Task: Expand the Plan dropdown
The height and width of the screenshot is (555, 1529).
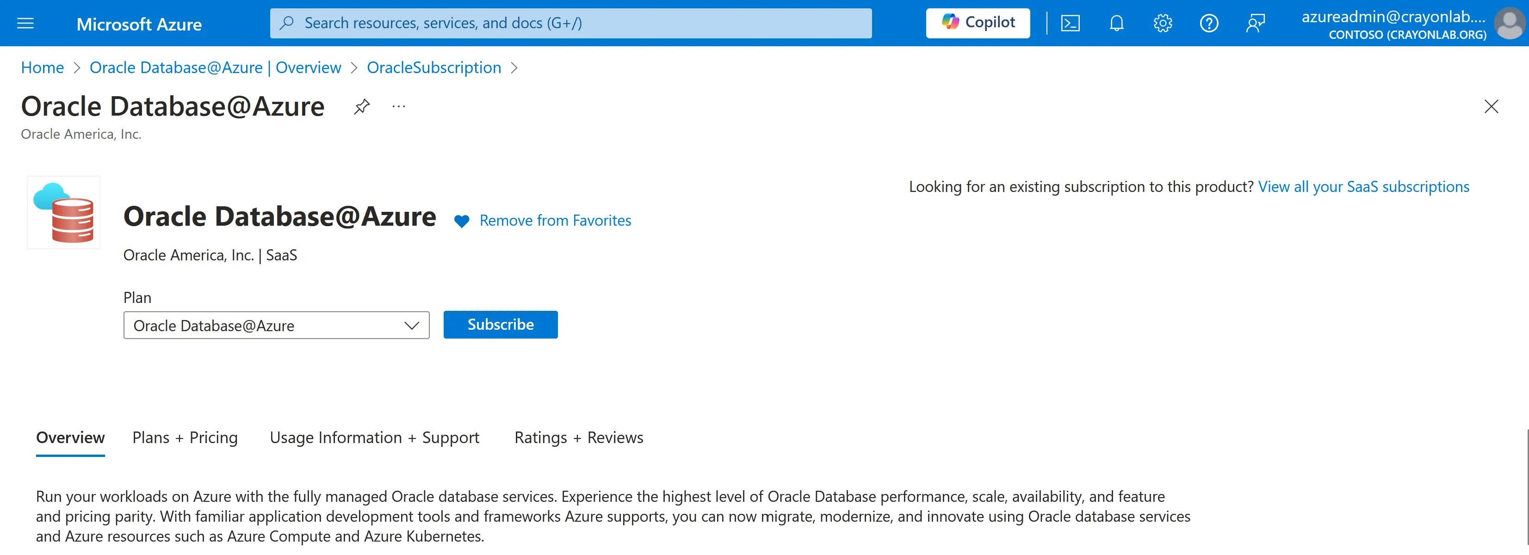Action: tap(276, 325)
